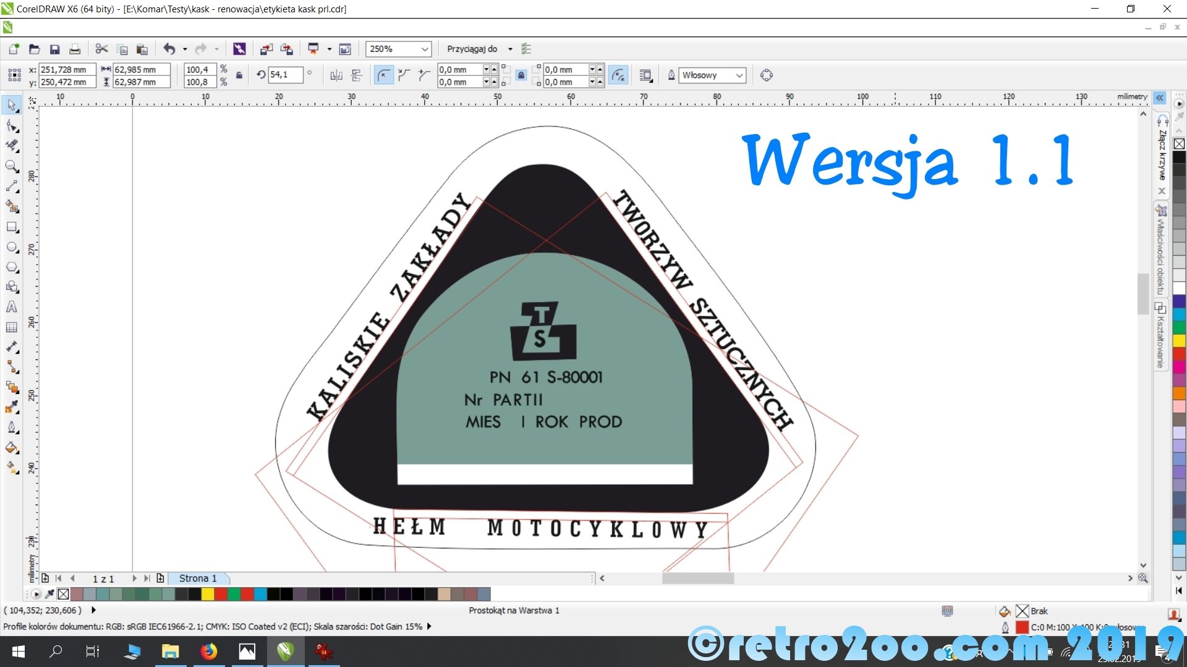Open the Włosowy outline width dropdown
The width and height of the screenshot is (1187, 667).
click(739, 75)
